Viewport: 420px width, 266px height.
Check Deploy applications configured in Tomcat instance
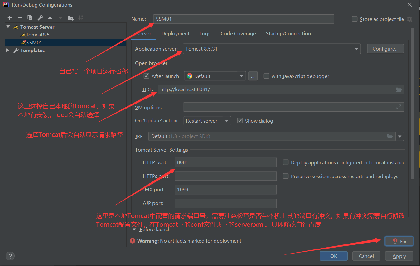tap(286, 162)
